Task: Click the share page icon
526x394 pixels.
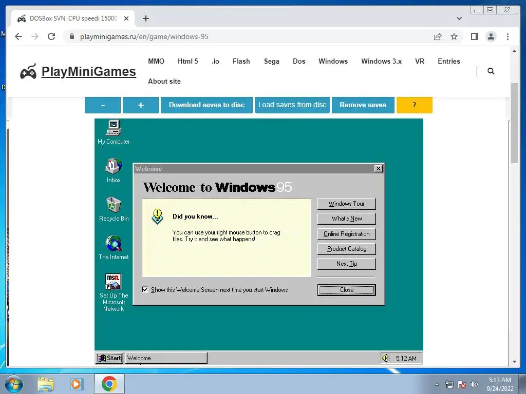Action: click(x=438, y=36)
